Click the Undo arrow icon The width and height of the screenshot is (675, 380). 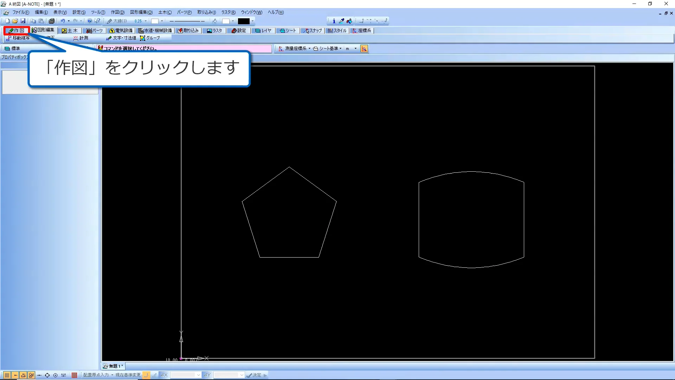63,21
